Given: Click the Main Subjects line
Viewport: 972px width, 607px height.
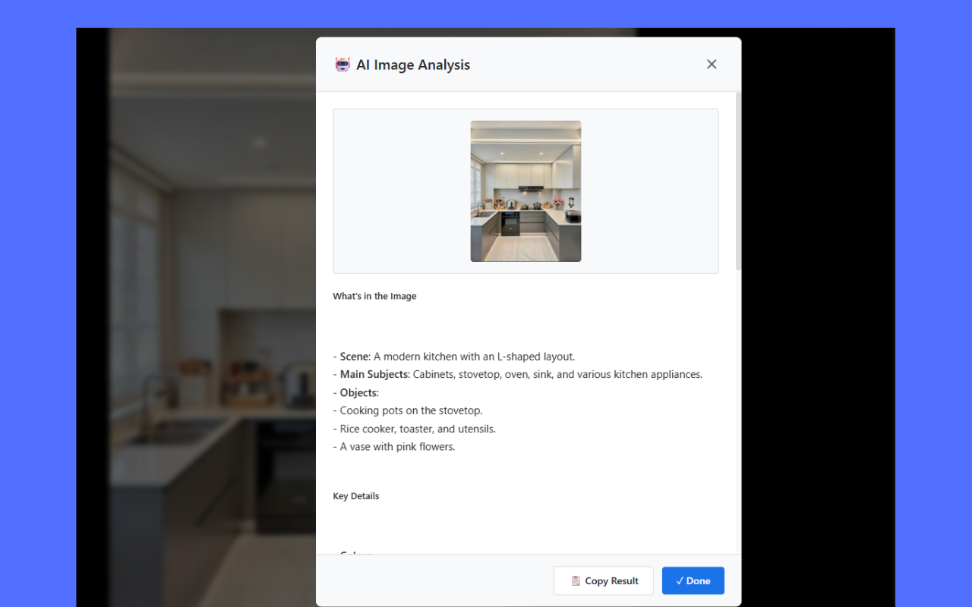Looking at the screenshot, I should click(518, 374).
